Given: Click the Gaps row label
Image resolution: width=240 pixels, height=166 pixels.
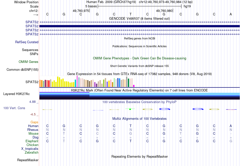Looking at the screenshot, I should tap(34, 122).
